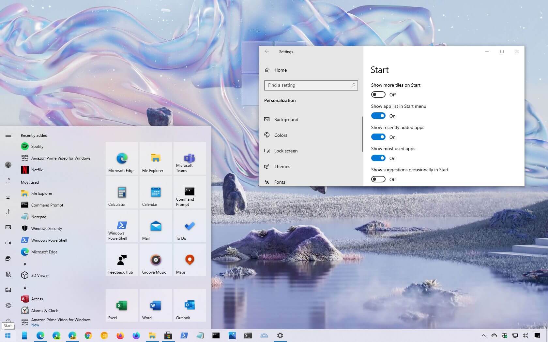Go to Background personalization page
Image resolution: width=548 pixels, height=342 pixels.
tap(311, 120)
